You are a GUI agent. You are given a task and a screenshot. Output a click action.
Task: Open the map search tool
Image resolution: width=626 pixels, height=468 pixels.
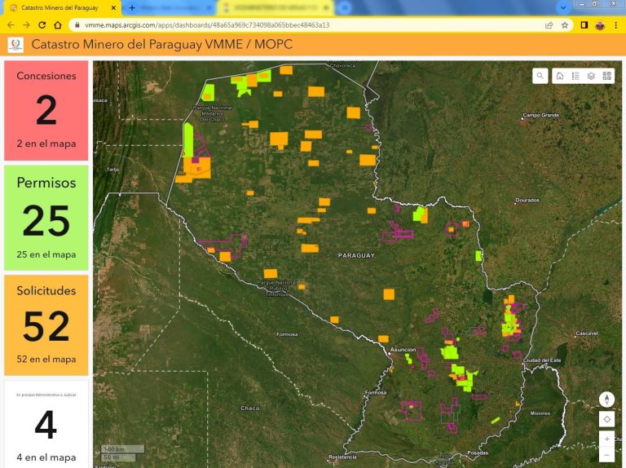[x=540, y=76]
